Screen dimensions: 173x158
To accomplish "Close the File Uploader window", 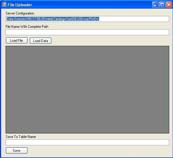I will click(x=169, y=5).
